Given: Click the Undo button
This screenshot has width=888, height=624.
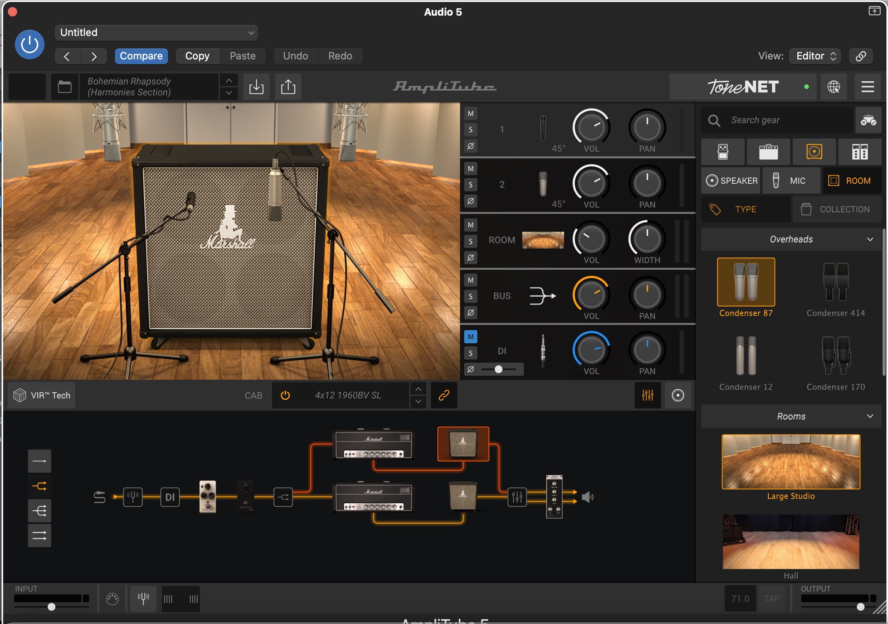Looking at the screenshot, I should coord(295,56).
